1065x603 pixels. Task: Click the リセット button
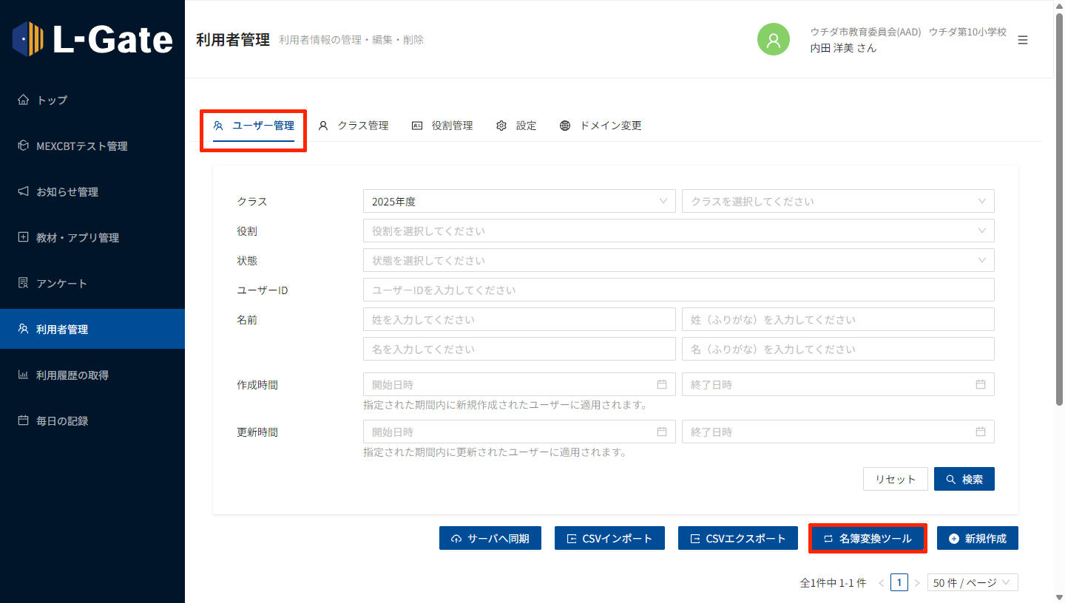(x=895, y=479)
